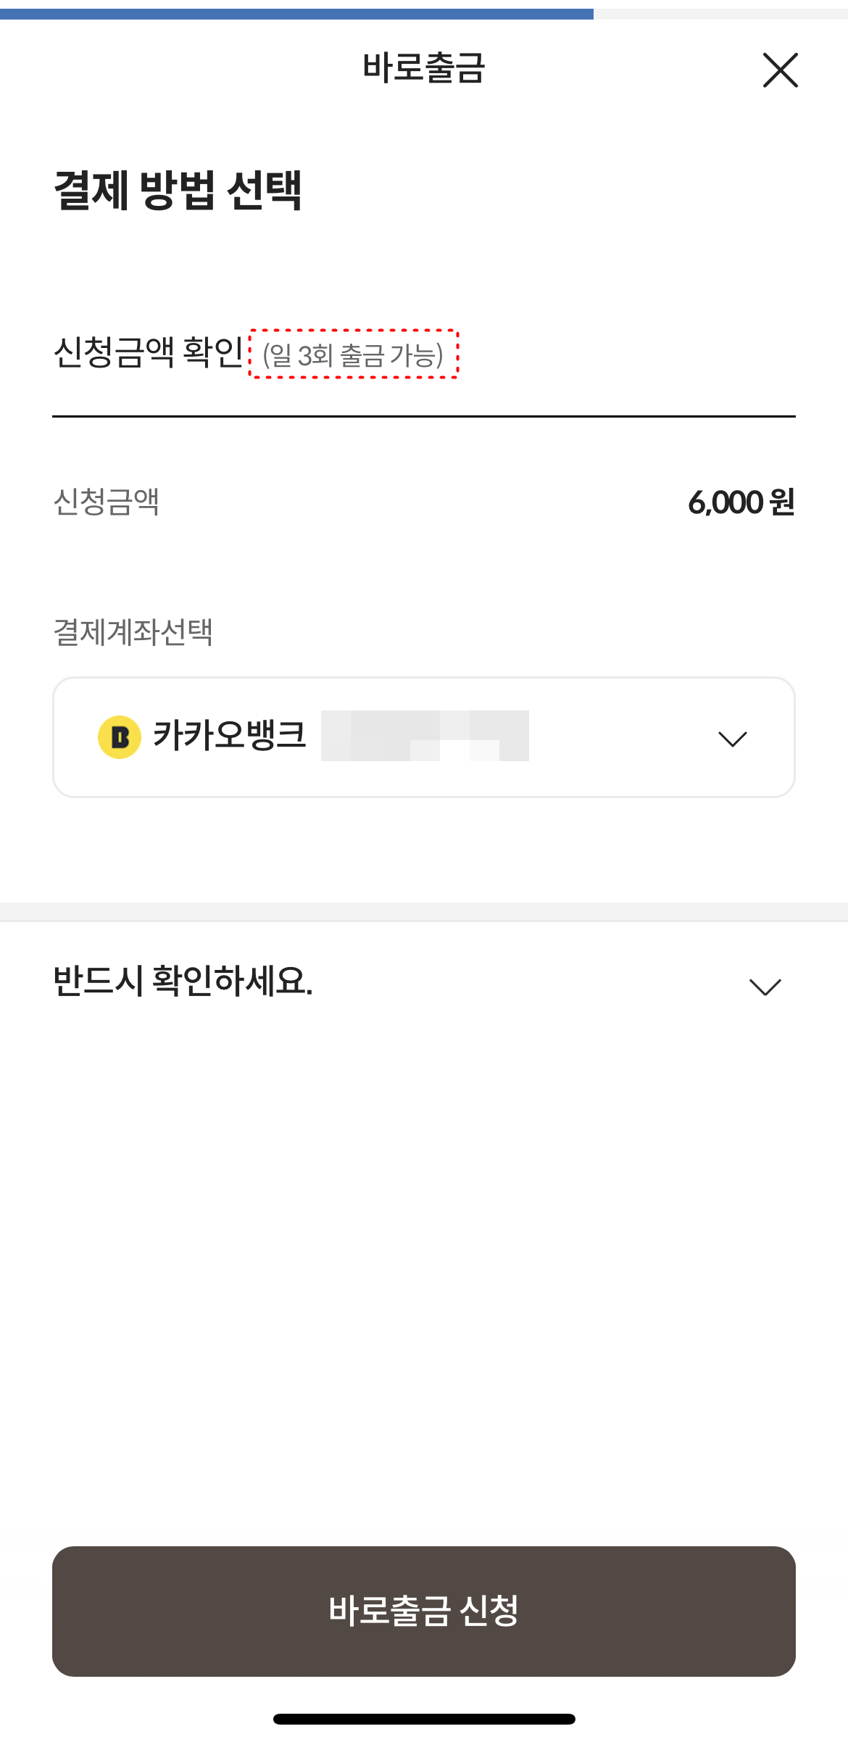This screenshot has width=848, height=1742.
Task: Click the blue progress bar at top
Action: tap(297, 12)
